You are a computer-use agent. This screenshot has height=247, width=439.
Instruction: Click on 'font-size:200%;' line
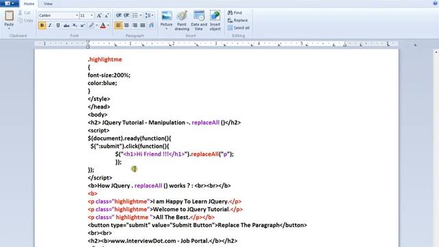tap(109, 75)
